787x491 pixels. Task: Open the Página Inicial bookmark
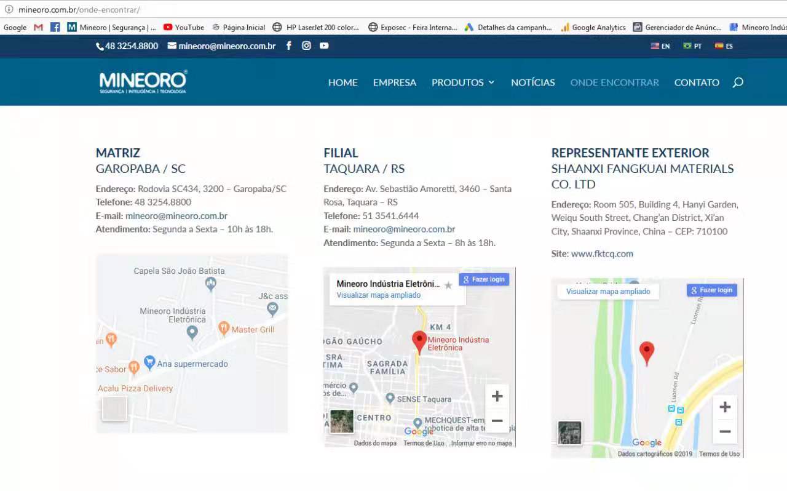(x=239, y=27)
